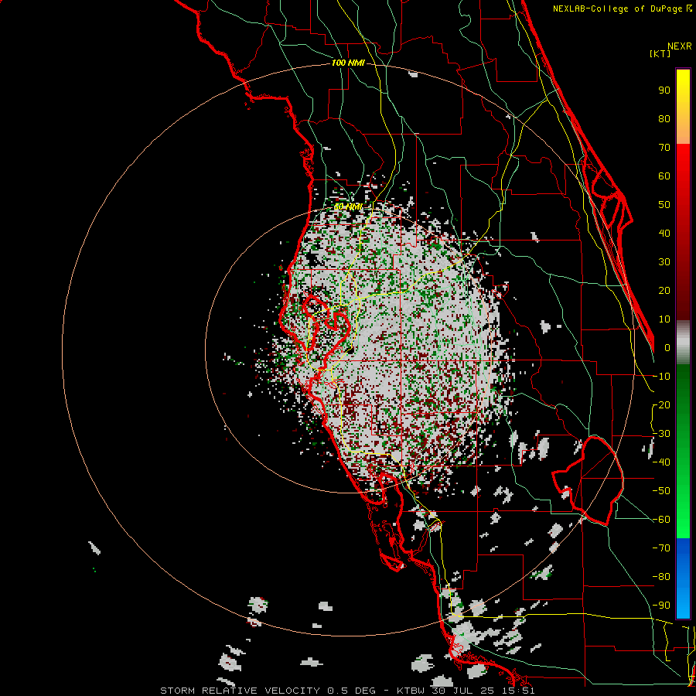Screen dimensions: 696x696
Task: Click the positive 40 scale label
Action: coord(664,233)
